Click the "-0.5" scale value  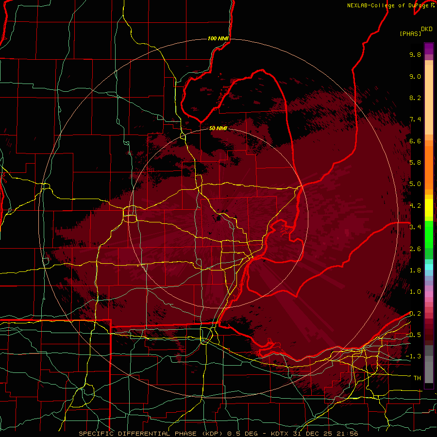pyautogui.click(x=413, y=335)
